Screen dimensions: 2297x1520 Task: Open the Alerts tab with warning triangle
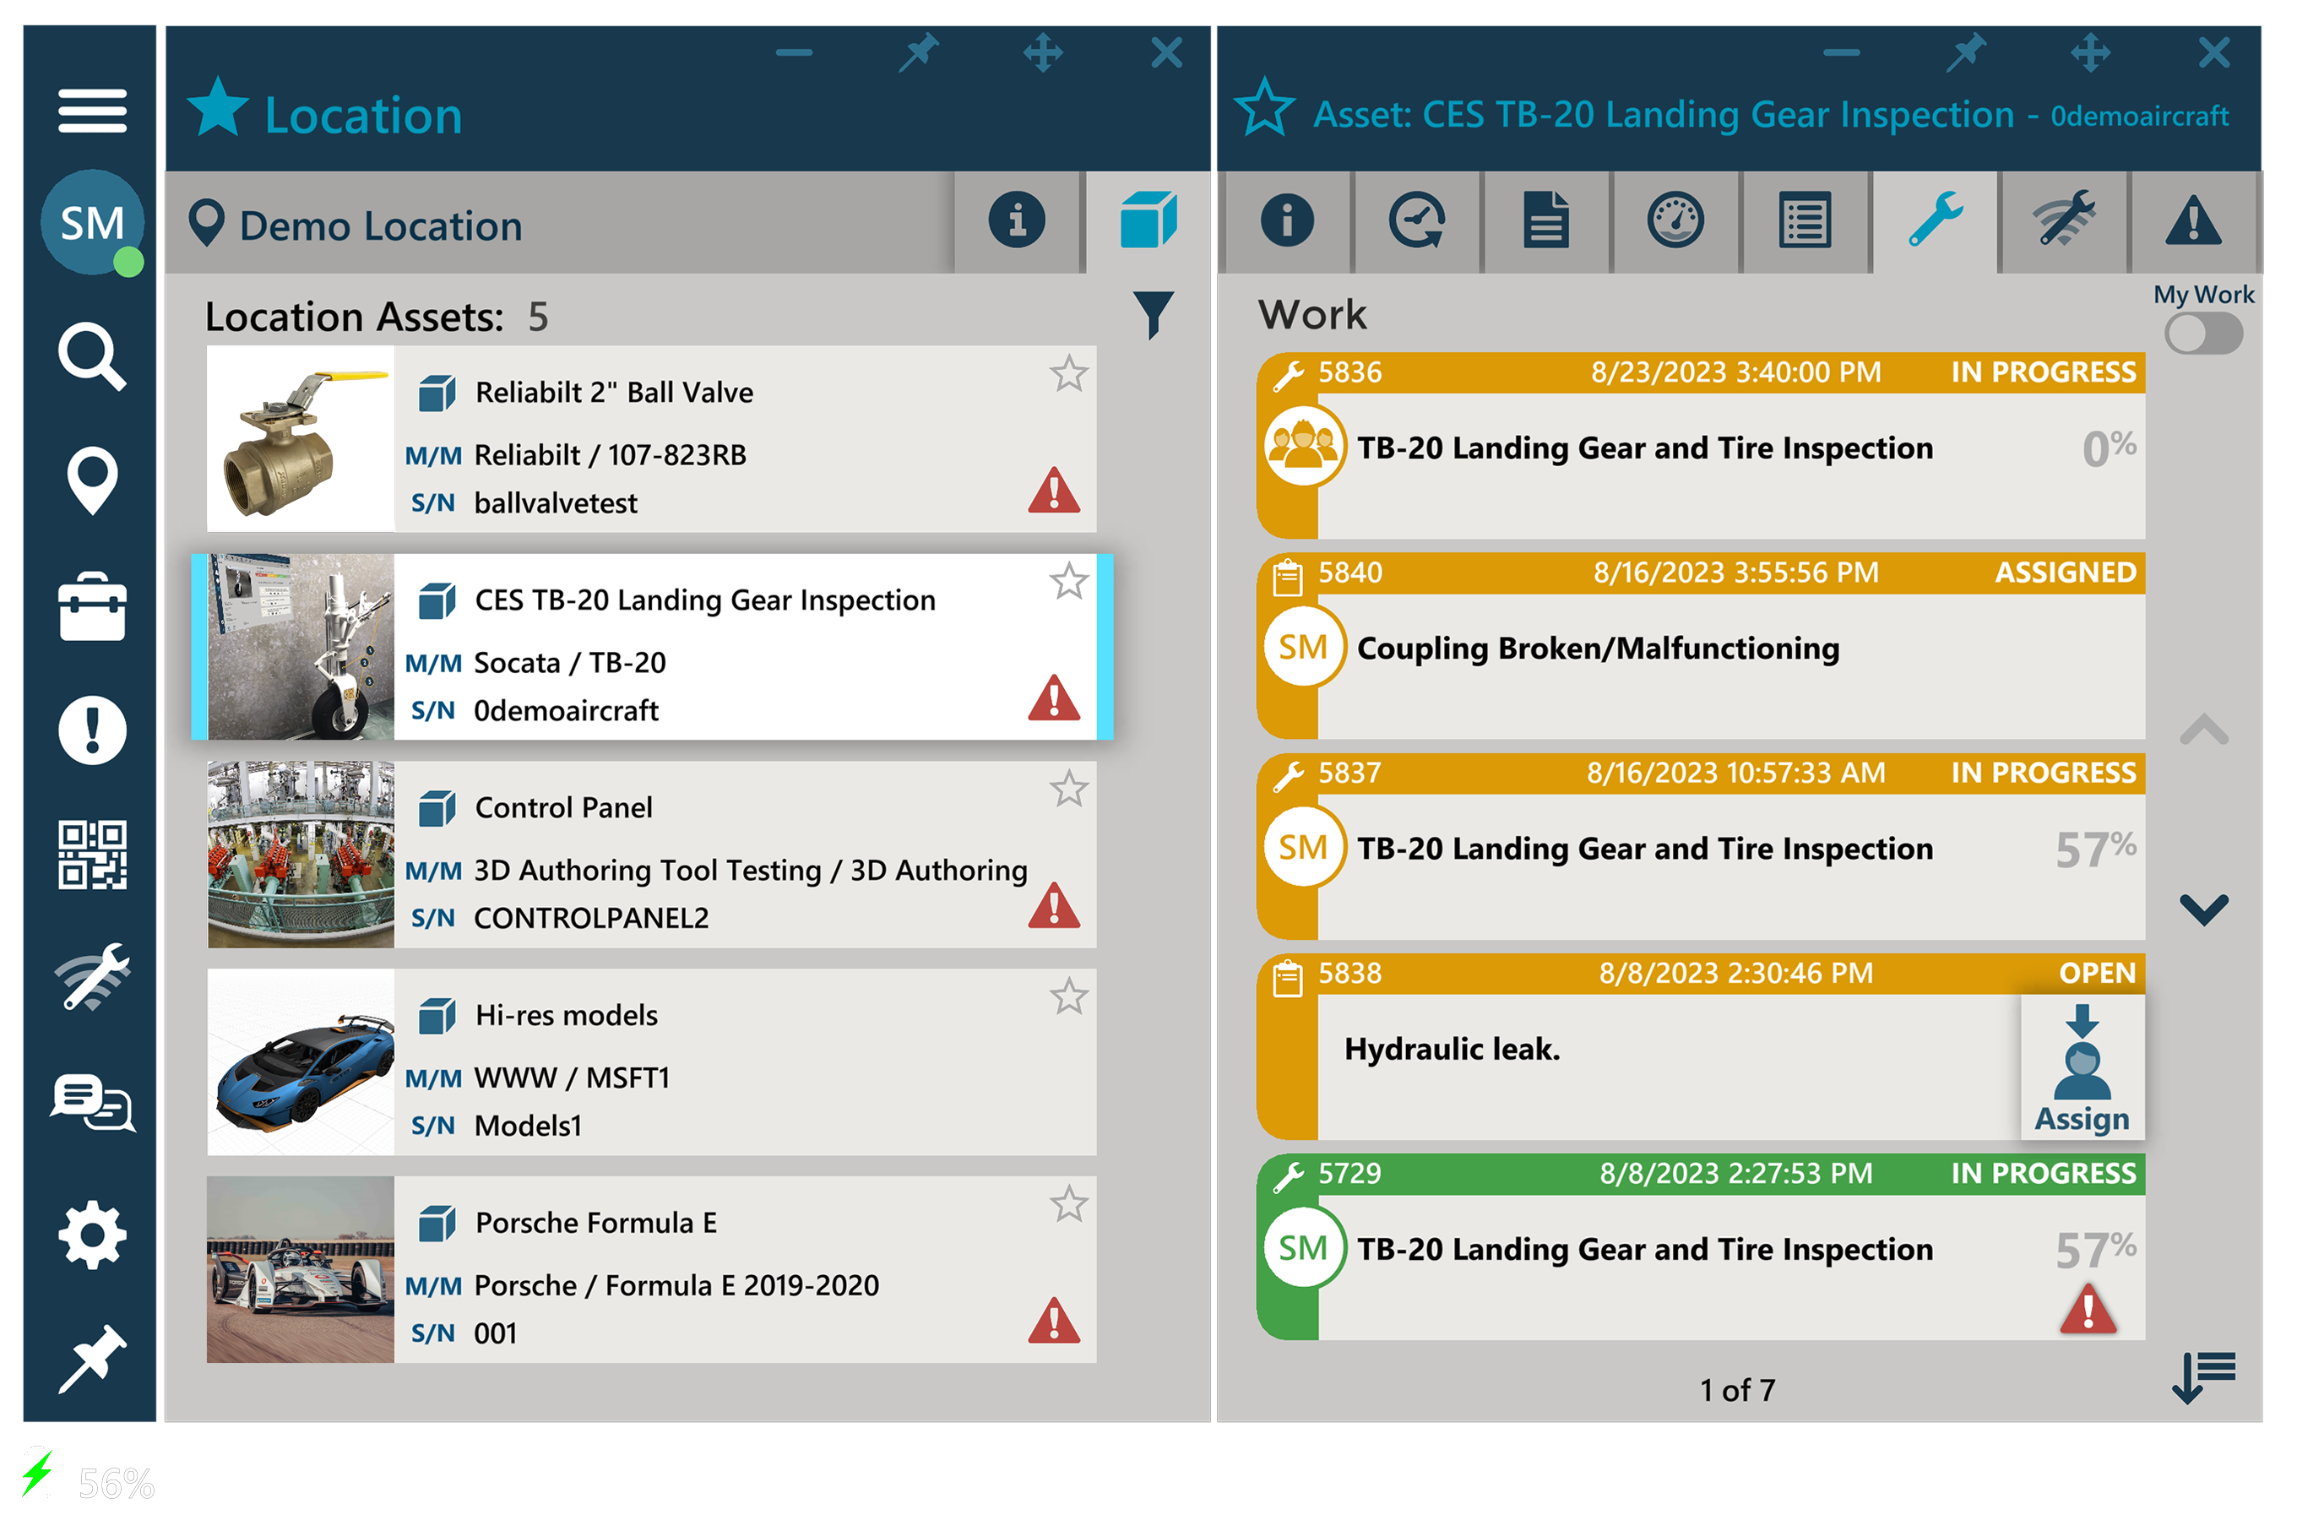pyautogui.click(x=2193, y=221)
